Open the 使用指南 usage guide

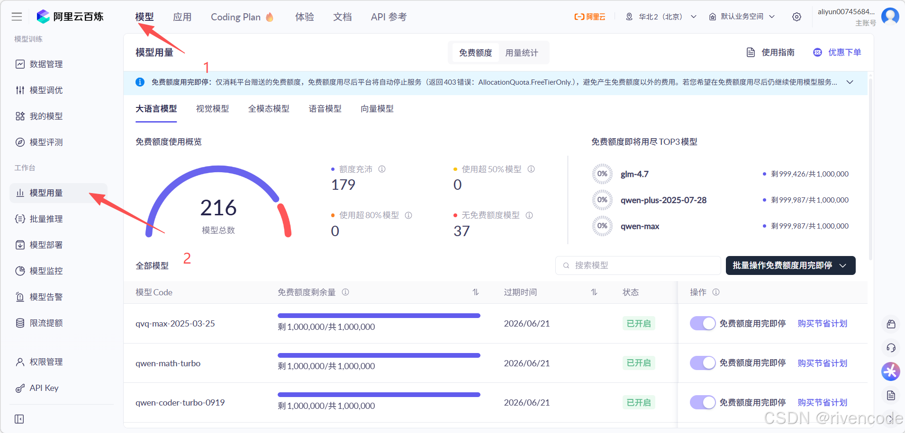pos(777,52)
